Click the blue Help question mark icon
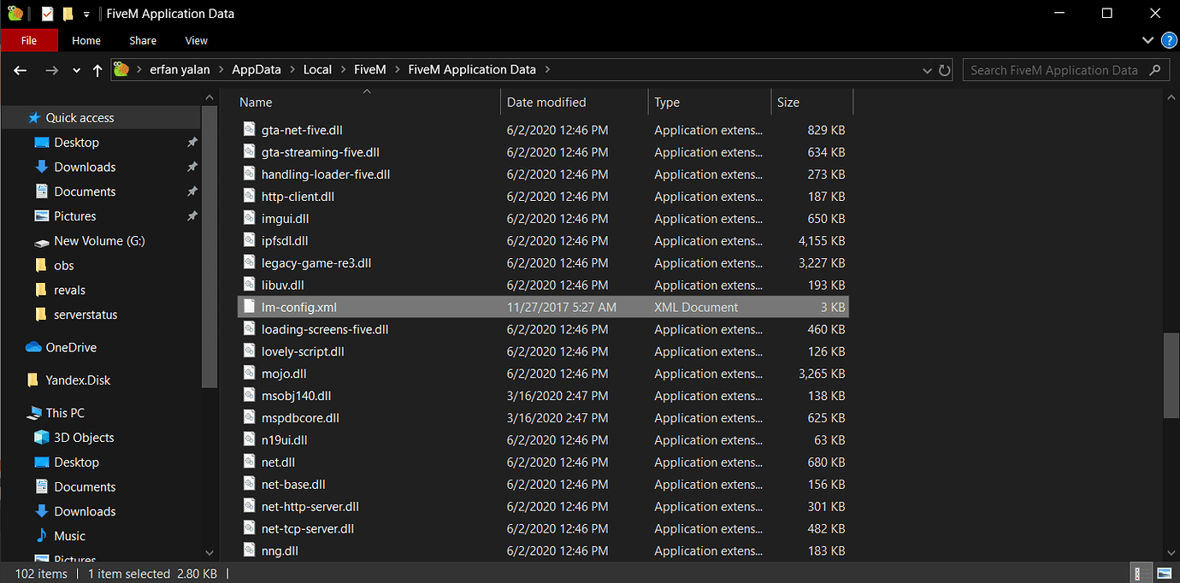The image size is (1180, 583). 1169,40
